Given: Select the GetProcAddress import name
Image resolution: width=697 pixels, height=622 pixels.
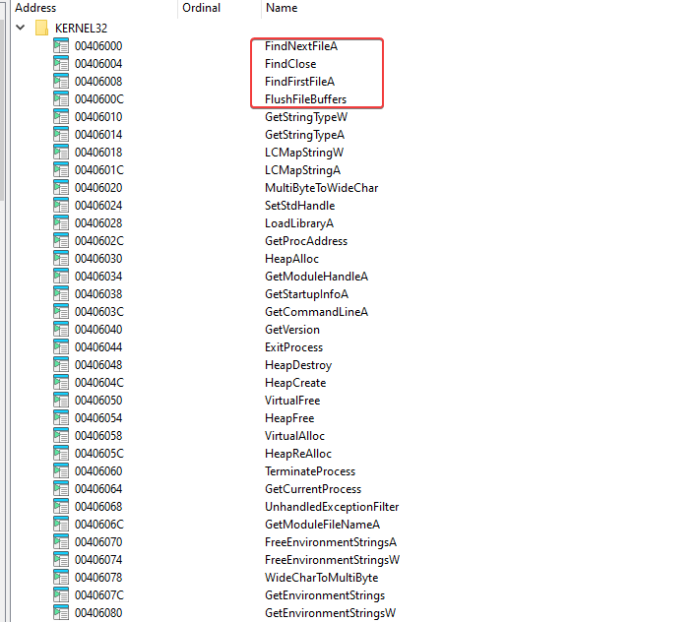Looking at the screenshot, I should click(x=306, y=241).
